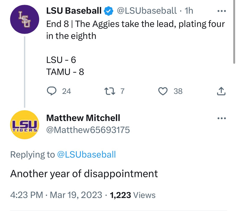237x211 pixels.
Task: Follow the blue @LSUbaseball mention in Replying to
Action: (86, 155)
